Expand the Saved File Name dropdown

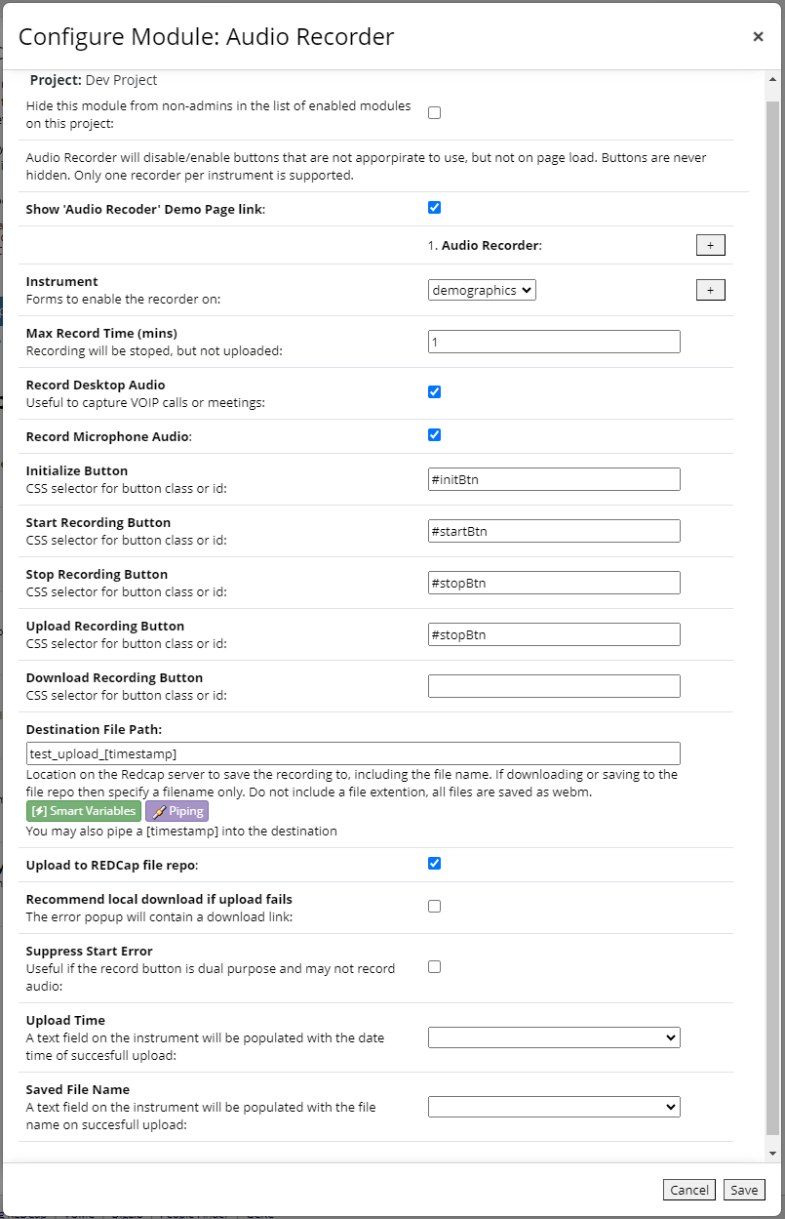(554, 1107)
